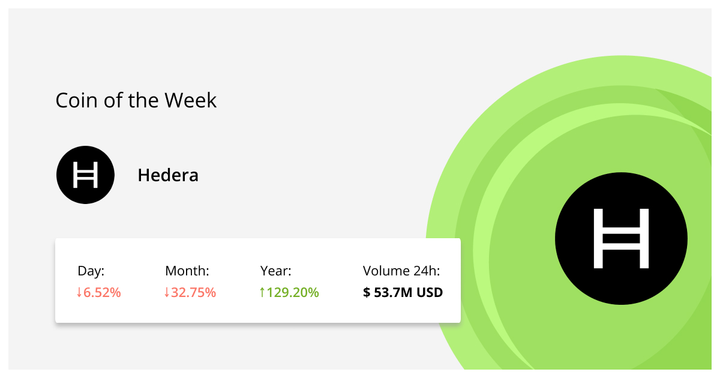Click the "Volume 24h:" label

(401, 271)
